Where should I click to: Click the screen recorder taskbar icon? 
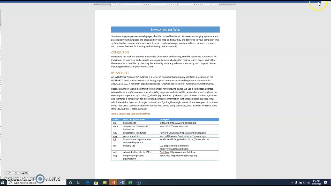[139, 183]
